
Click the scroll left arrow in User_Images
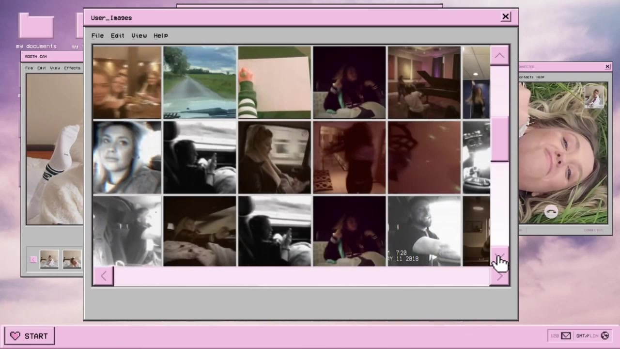[104, 276]
